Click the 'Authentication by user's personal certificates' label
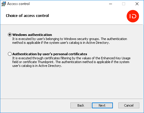 50,54
